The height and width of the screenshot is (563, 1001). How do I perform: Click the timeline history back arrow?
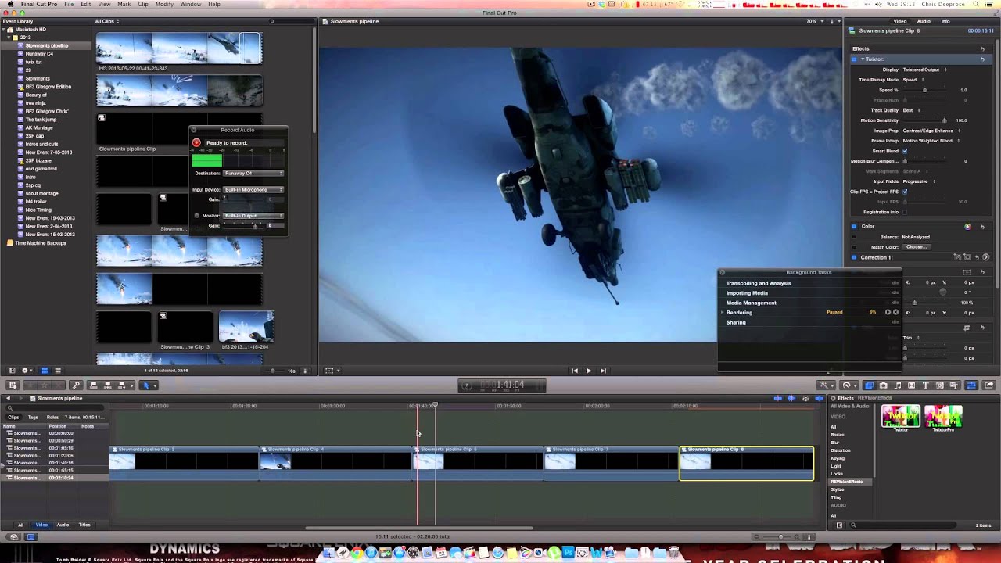[8, 398]
